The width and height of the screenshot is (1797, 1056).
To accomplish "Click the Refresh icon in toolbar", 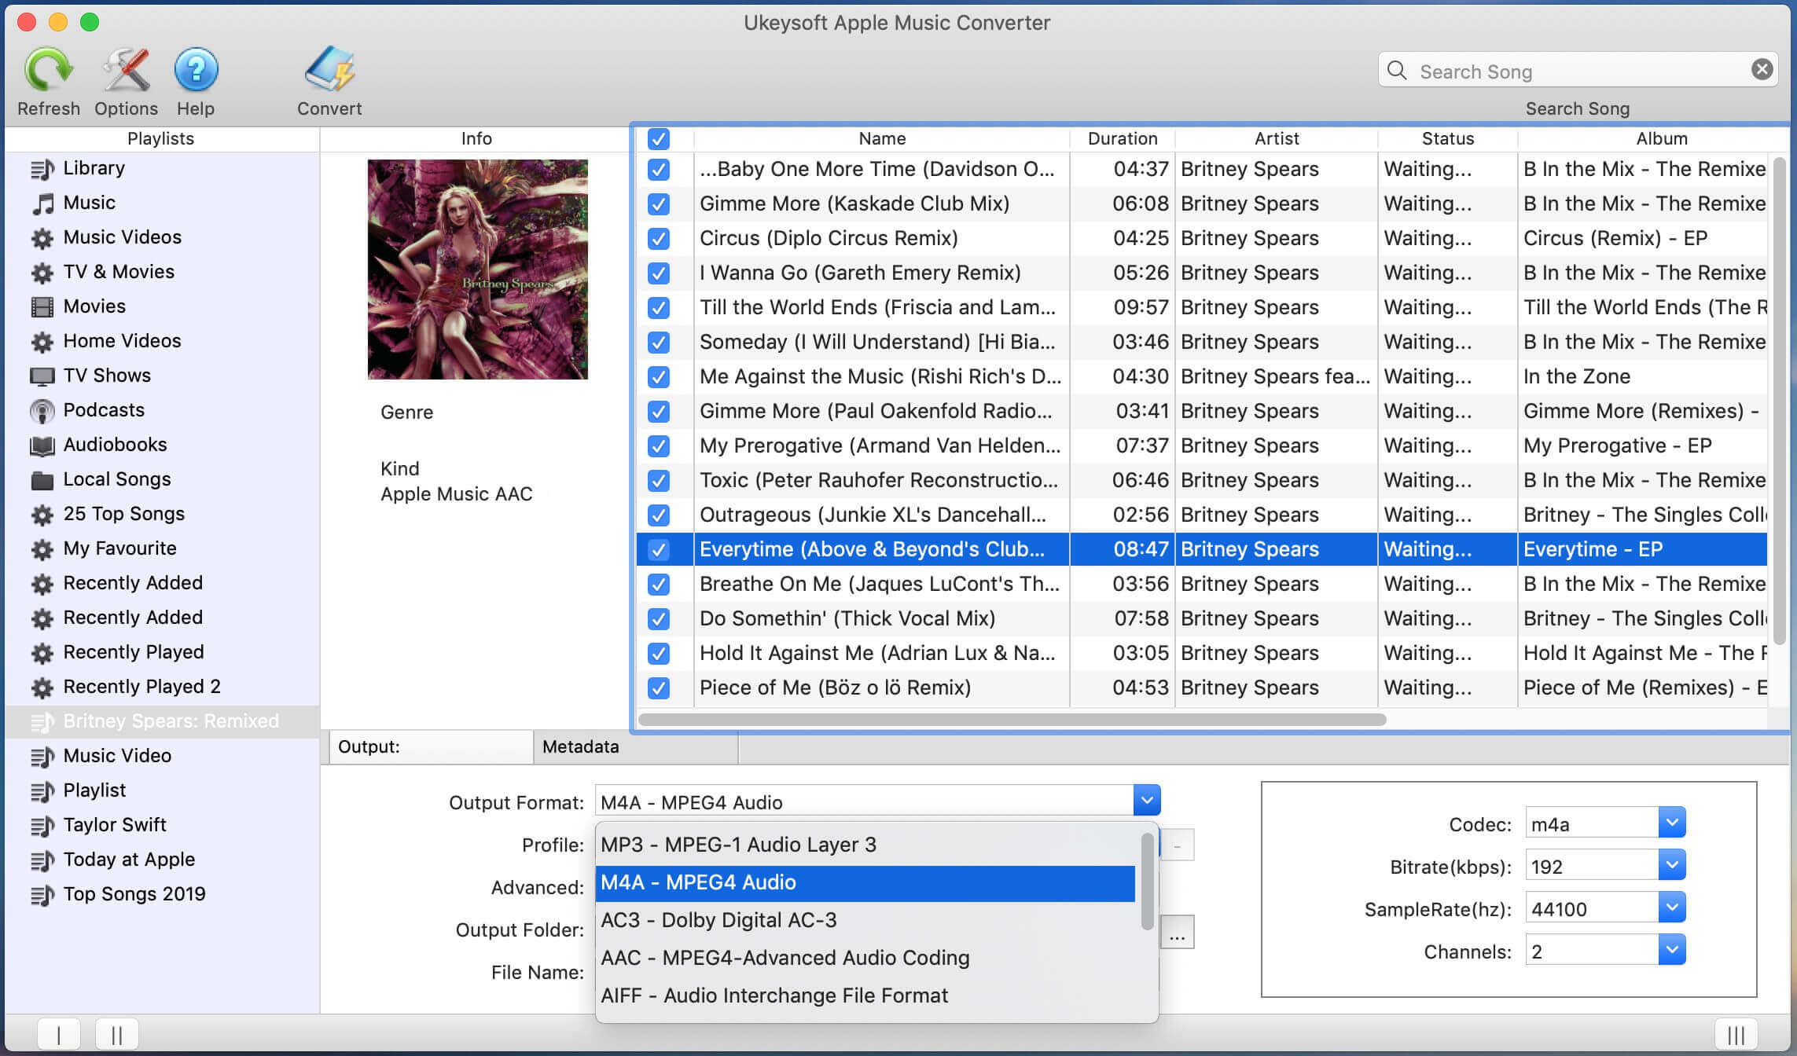I will coord(46,69).
